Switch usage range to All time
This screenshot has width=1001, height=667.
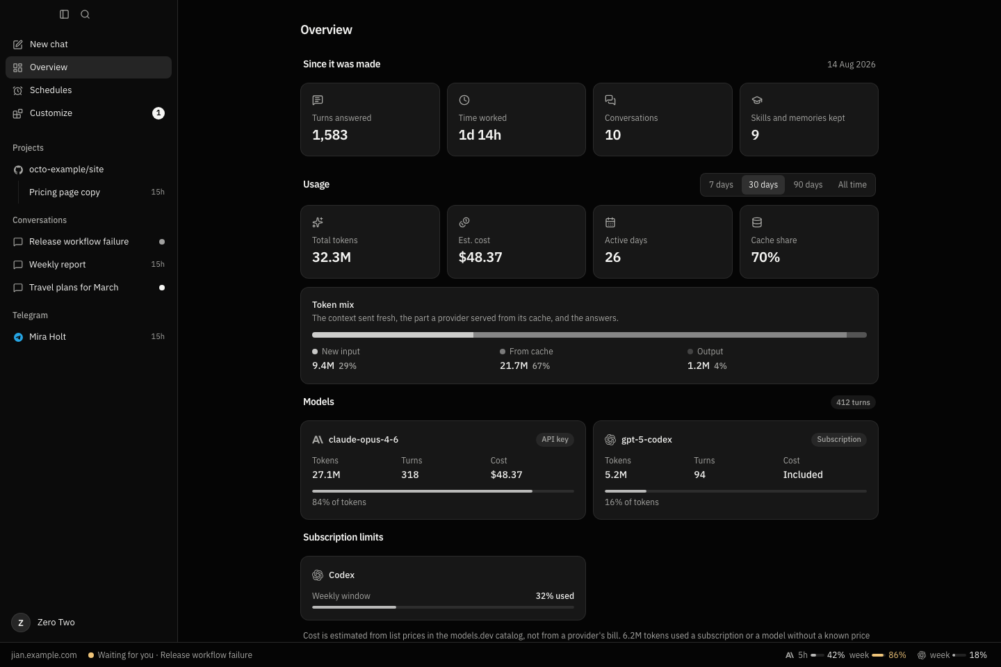click(x=852, y=185)
